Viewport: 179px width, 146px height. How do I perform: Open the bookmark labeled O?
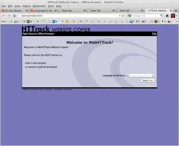(97, 21)
